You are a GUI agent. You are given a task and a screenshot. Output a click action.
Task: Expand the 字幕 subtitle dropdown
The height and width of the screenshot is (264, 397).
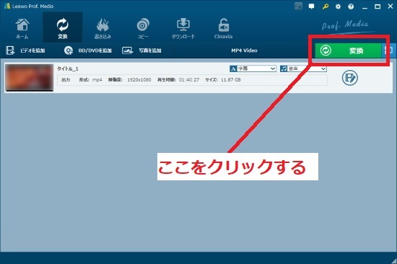pos(253,69)
